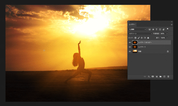Lock image pixels brush icon
Screen dimensions: 178x106
[139, 38]
